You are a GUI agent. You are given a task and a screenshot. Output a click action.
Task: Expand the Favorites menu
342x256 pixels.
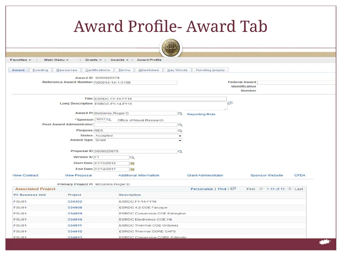(x=20, y=60)
